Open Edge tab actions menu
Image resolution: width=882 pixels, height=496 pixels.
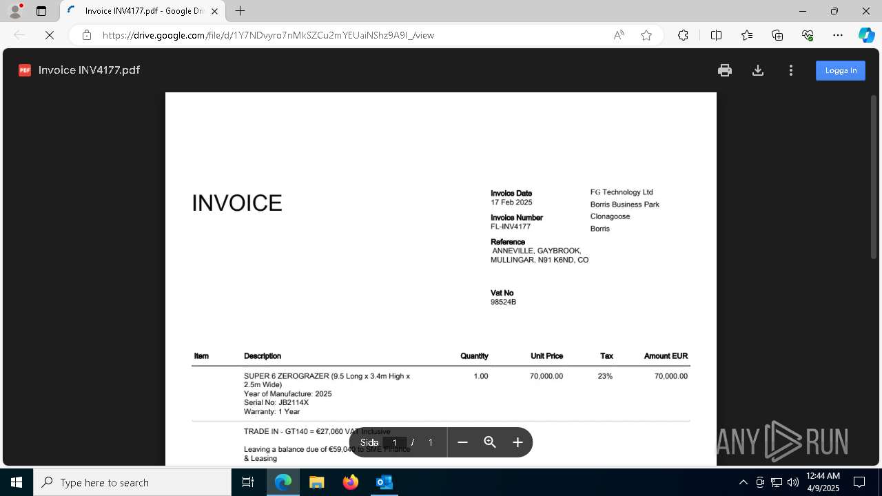pos(41,11)
